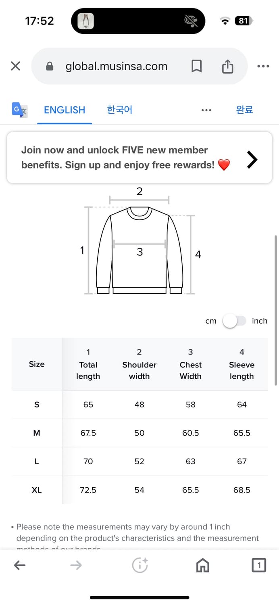Open the tab switcher showing 1 tab
279x605 pixels.
[259, 565]
